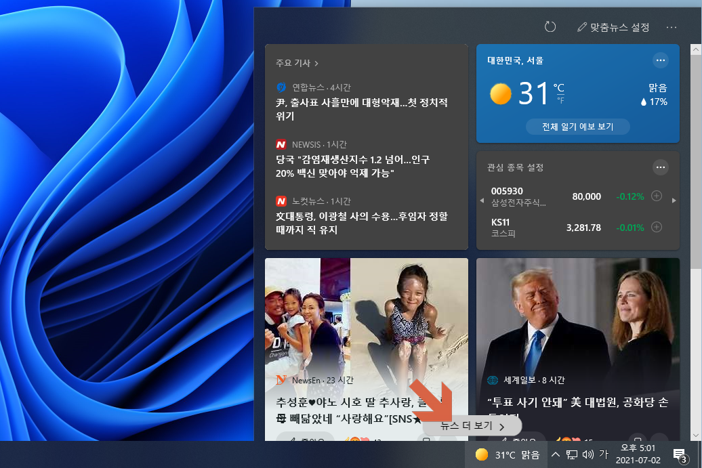This screenshot has height=468, width=702.
Task: Show next stocks with right arrow
Action: [674, 200]
